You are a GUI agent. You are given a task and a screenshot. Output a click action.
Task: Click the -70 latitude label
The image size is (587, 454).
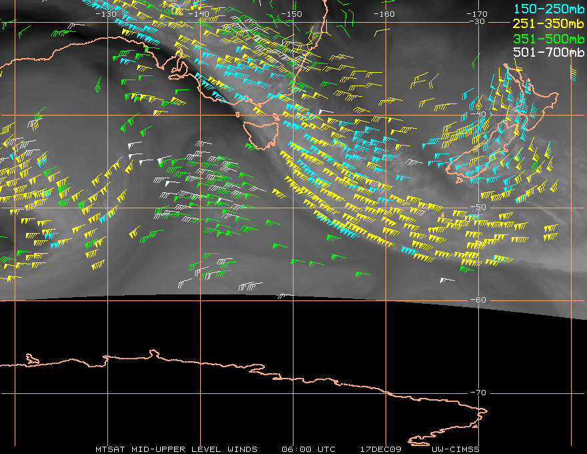478,393
